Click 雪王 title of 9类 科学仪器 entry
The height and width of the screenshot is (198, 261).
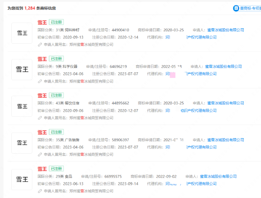42,59
